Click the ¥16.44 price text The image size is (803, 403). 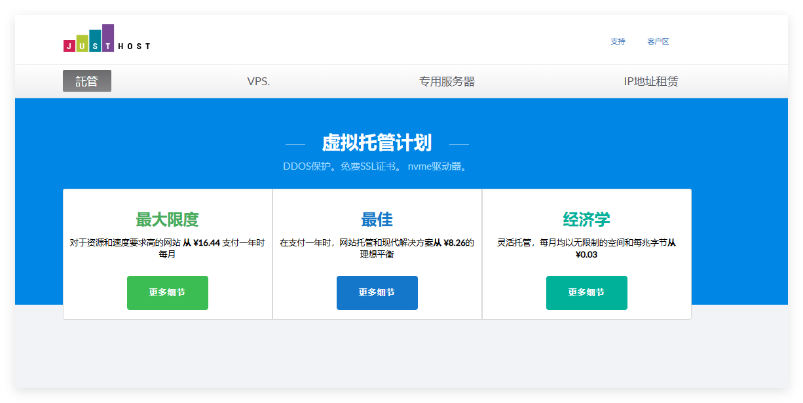tap(206, 242)
